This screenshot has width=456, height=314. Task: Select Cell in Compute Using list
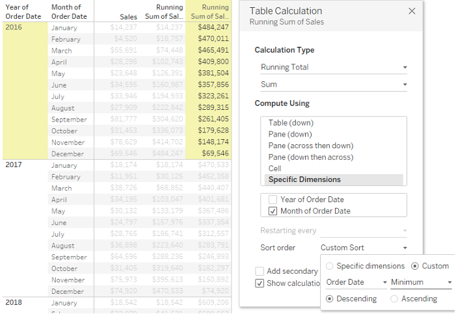(275, 168)
